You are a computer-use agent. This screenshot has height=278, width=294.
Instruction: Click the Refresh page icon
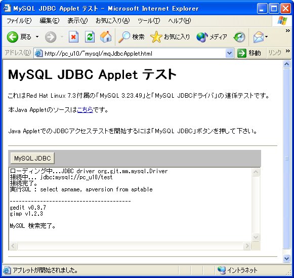click(90, 37)
